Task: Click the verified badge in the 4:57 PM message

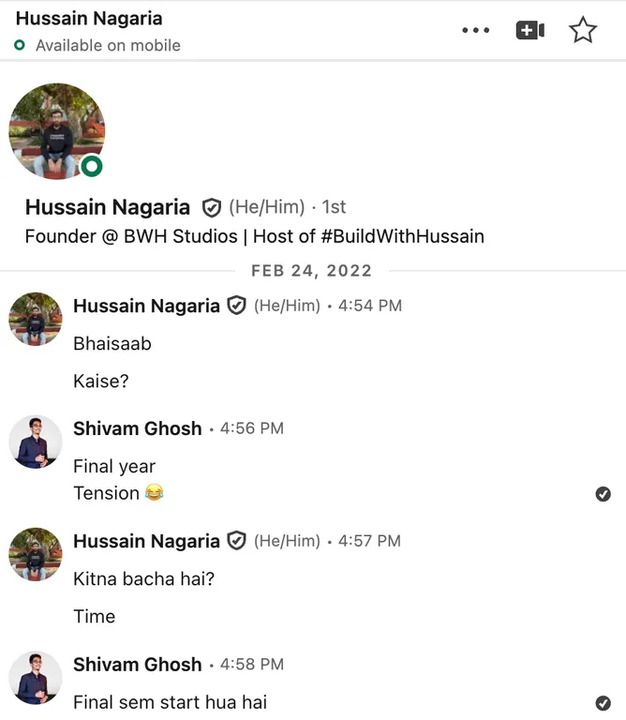Action: click(236, 540)
